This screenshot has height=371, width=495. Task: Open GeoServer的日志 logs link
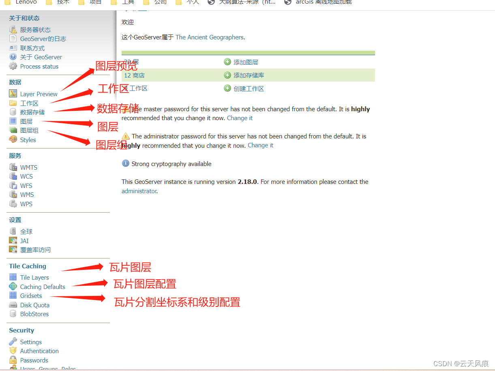(43, 39)
